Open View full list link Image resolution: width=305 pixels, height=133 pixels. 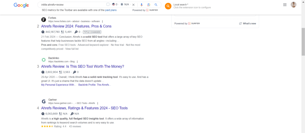(x=72, y=49)
